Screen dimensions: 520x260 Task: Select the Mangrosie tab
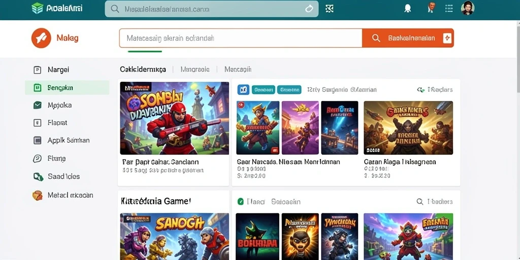coord(195,69)
